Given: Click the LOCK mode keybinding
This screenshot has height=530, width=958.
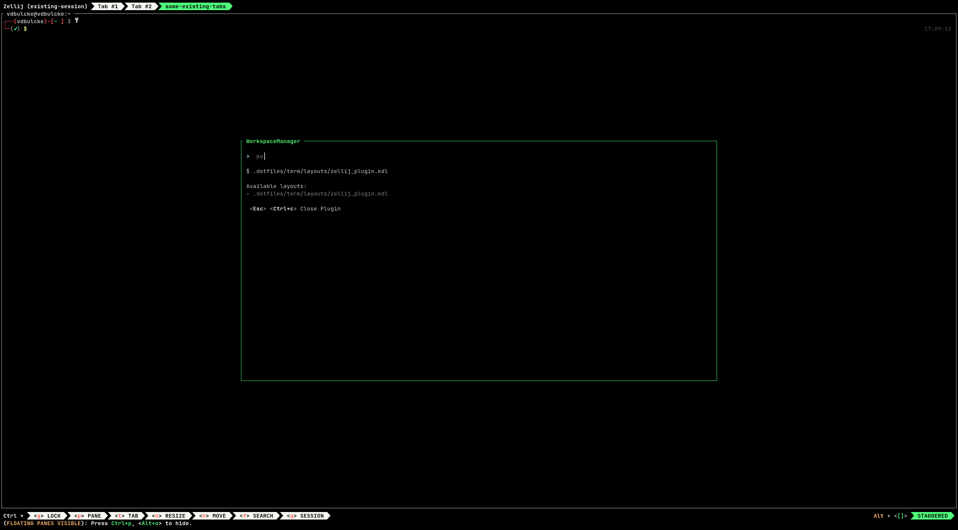Looking at the screenshot, I should [x=47, y=516].
